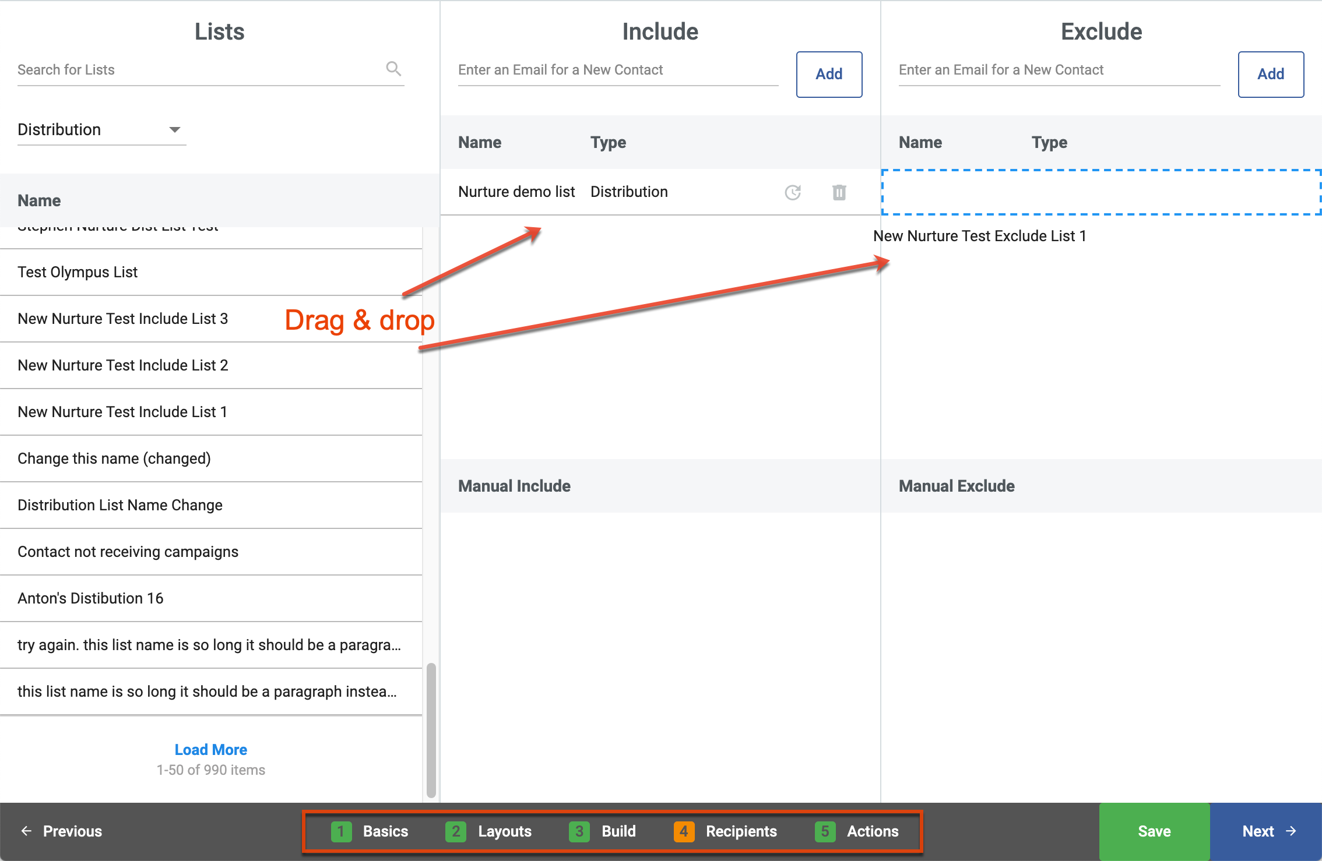The image size is (1322, 861).
Task: Click the Layouts step number 2 badge
Action: [456, 831]
